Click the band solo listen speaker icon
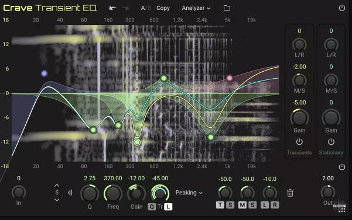This screenshot has height=220, width=352. 70,193
